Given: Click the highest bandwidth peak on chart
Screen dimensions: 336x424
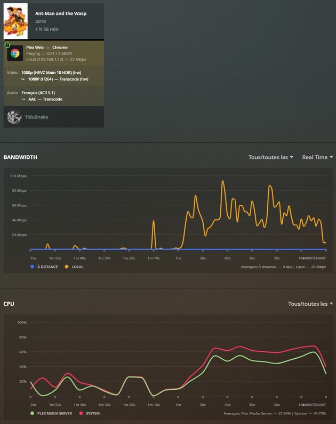Looking at the screenshot, I should [223, 181].
